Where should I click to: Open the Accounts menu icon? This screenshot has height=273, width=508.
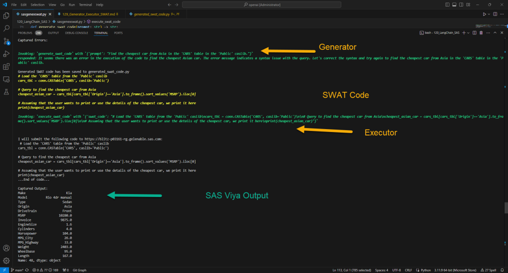(x=6, y=248)
